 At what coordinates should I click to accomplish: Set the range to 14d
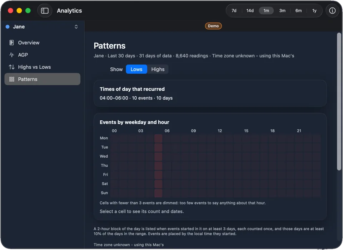coord(250,10)
